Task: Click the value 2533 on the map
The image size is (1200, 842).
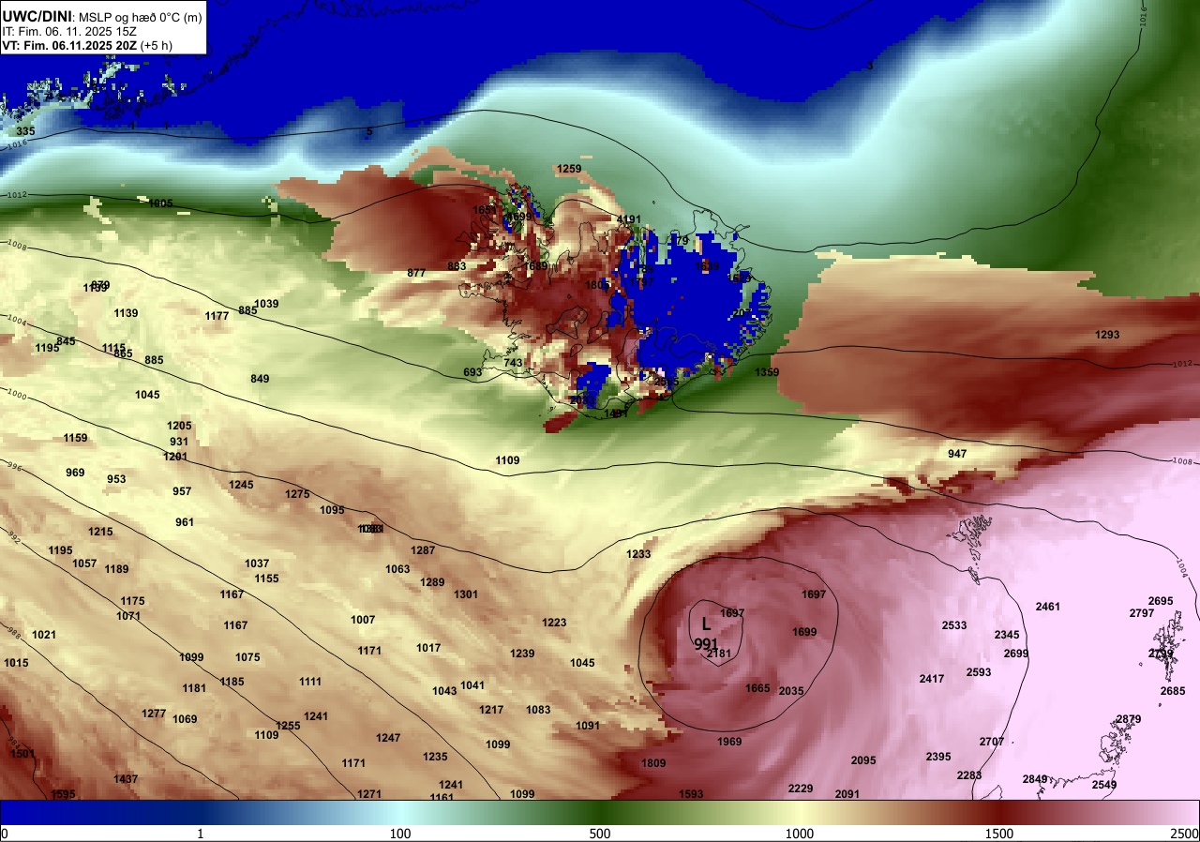Action: pyautogui.click(x=954, y=625)
